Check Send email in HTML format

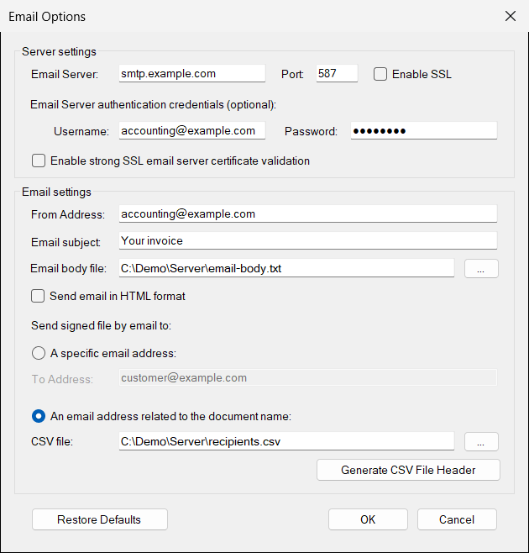point(38,296)
